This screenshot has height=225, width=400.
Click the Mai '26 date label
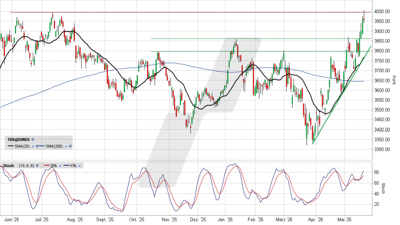tap(345, 220)
